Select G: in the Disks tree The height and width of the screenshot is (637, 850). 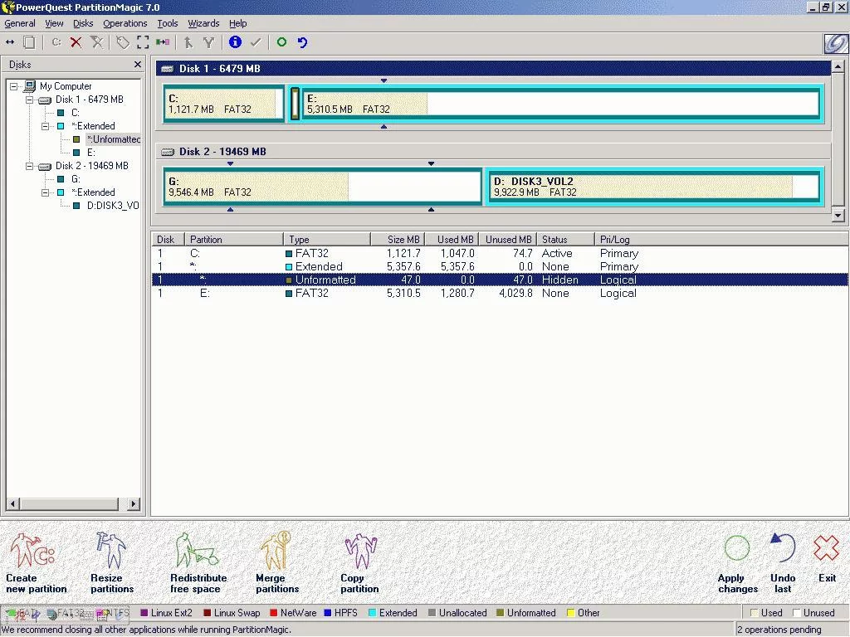76,179
